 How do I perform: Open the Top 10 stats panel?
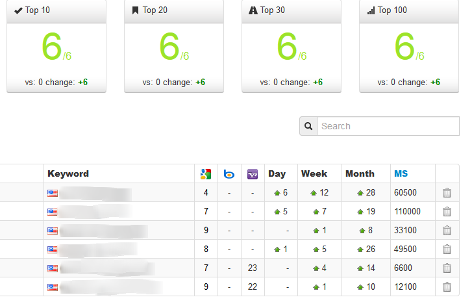point(56,46)
